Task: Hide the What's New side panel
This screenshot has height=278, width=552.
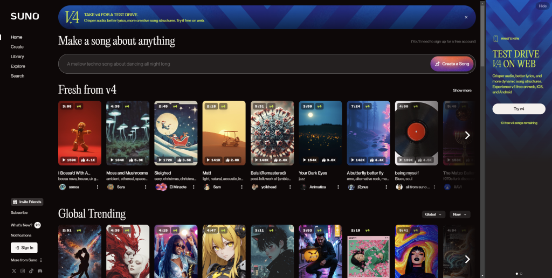Action: (x=542, y=6)
